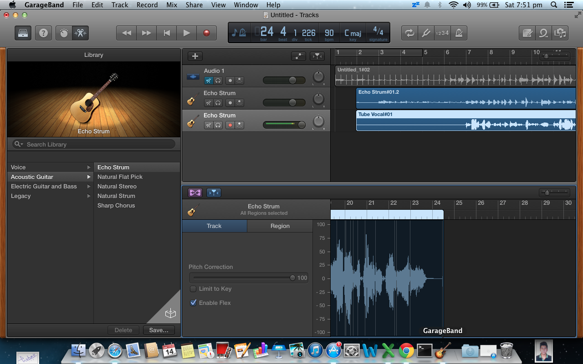Record-enable the Audio 1 track
The image size is (583, 364).
click(230, 81)
